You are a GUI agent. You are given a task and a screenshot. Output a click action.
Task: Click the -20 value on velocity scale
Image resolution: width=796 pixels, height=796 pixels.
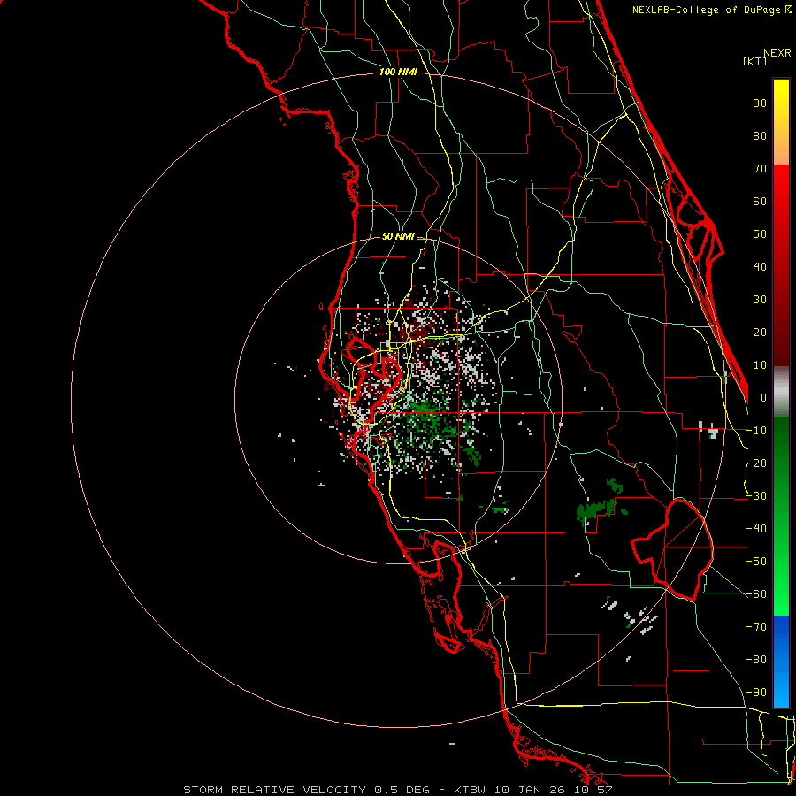tap(756, 463)
